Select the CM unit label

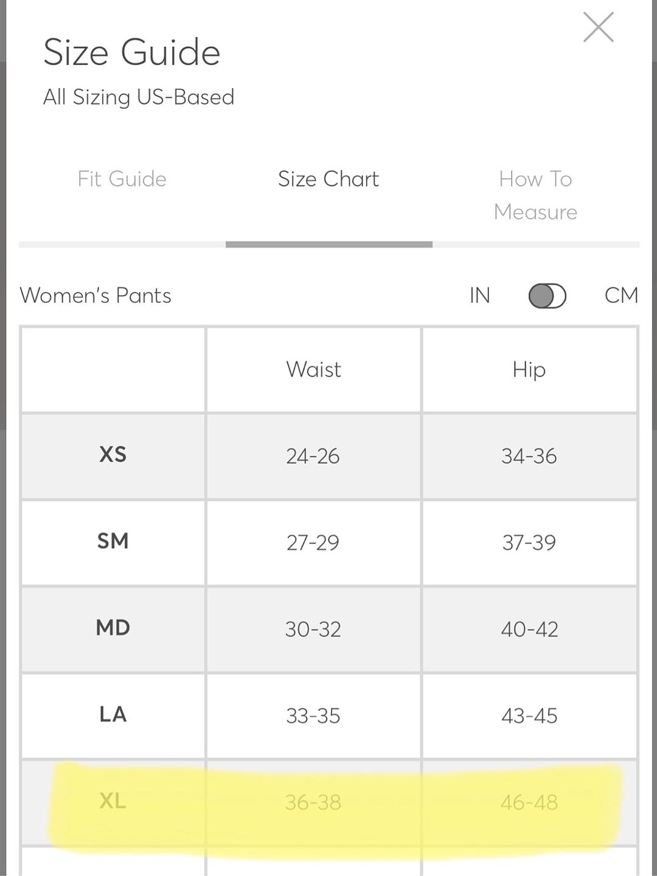click(621, 296)
